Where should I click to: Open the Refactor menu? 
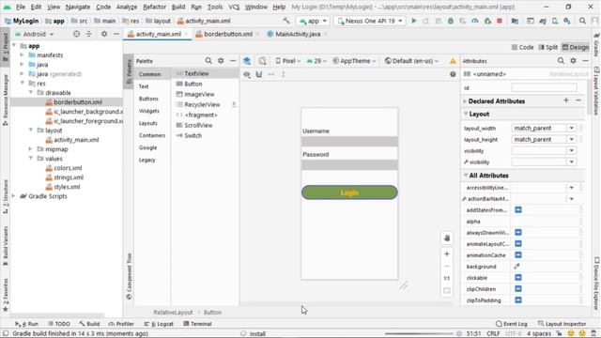click(x=154, y=7)
